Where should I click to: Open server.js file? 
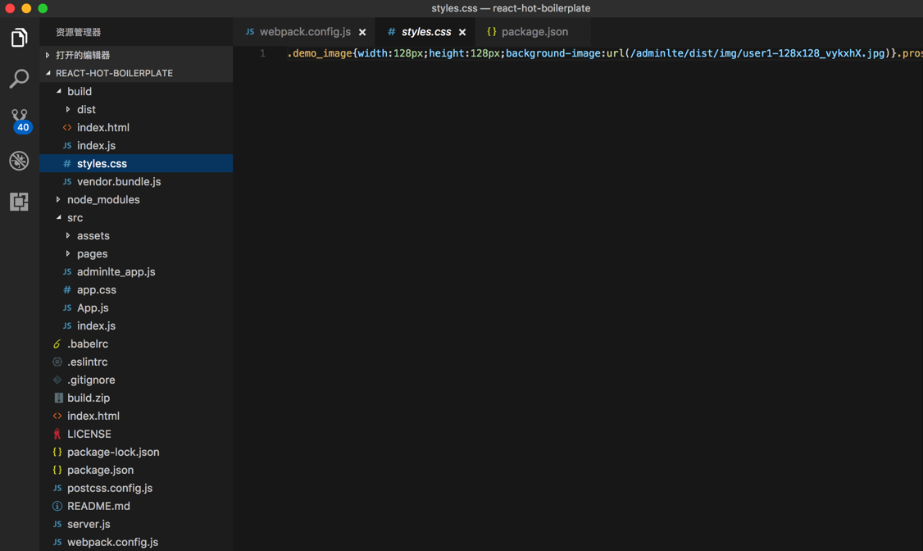pos(136,524)
